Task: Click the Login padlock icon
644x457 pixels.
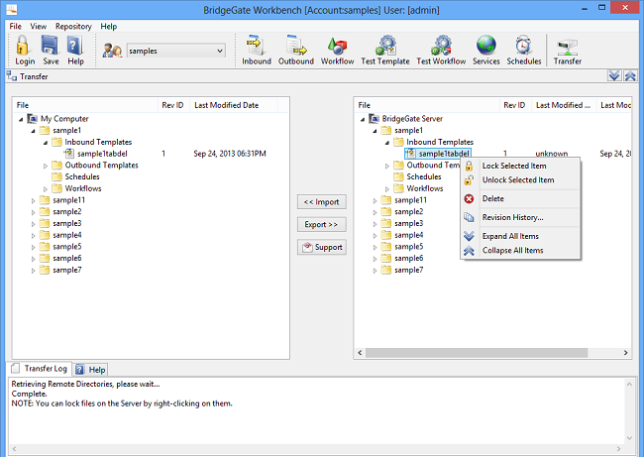Action: pos(23,45)
